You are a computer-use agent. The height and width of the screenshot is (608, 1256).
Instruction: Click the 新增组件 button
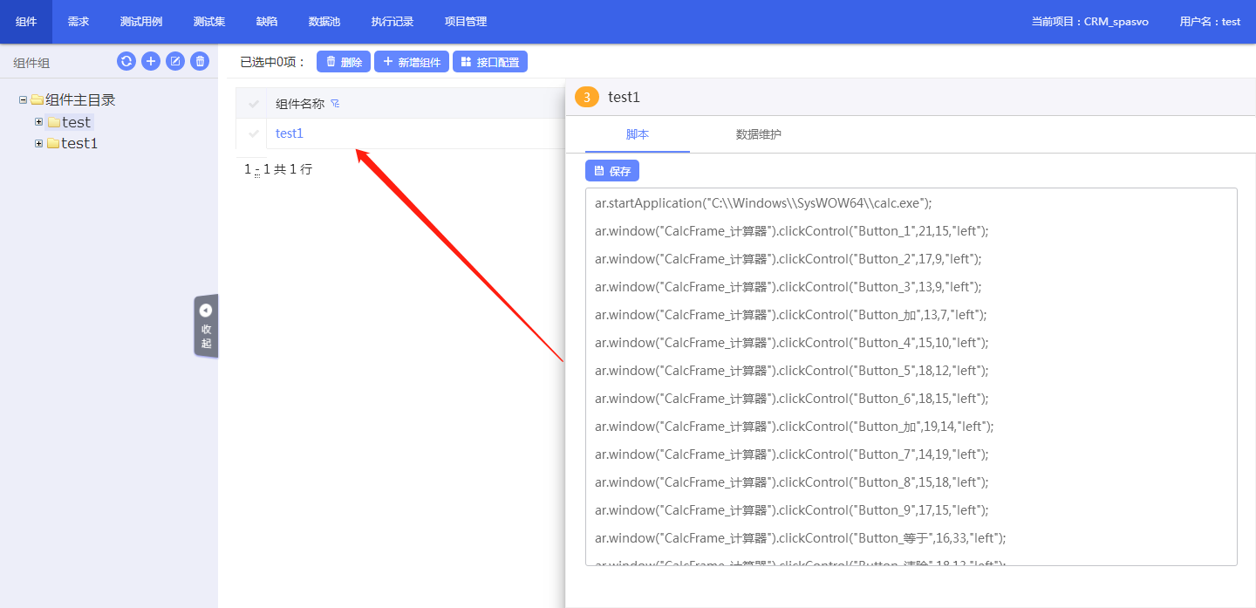tap(412, 62)
